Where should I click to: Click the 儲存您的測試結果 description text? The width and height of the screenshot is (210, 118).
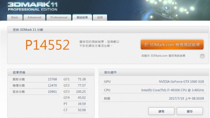coord(99,44)
